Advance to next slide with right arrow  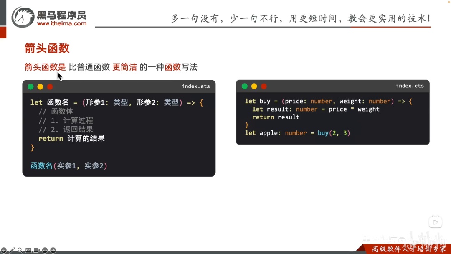tap(53, 250)
